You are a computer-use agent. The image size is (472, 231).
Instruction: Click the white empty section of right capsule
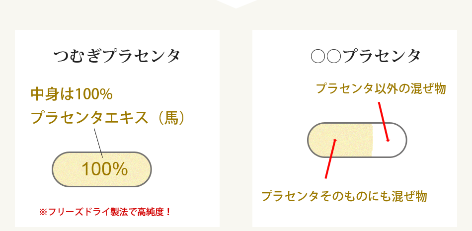tap(389, 140)
